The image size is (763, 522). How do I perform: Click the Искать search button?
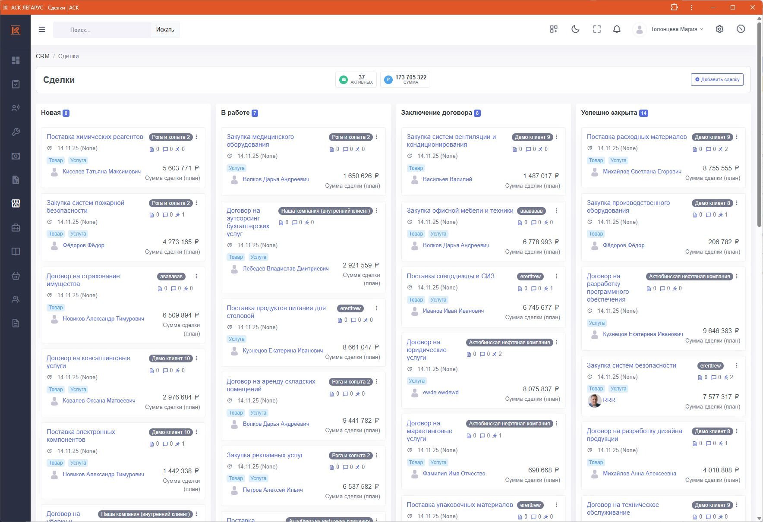[165, 30]
